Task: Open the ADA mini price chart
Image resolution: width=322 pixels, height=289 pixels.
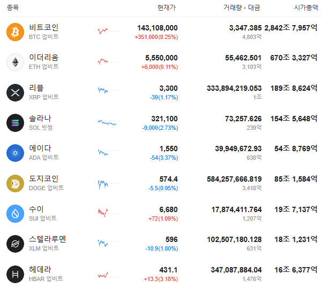Action: [109, 152]
